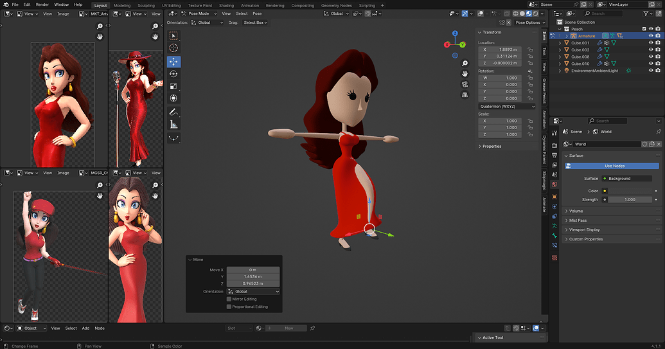The height and width of the screenshot is (349, 665).
Task: Click the viewport zoom magnifier icon
Action: point(465,63)
